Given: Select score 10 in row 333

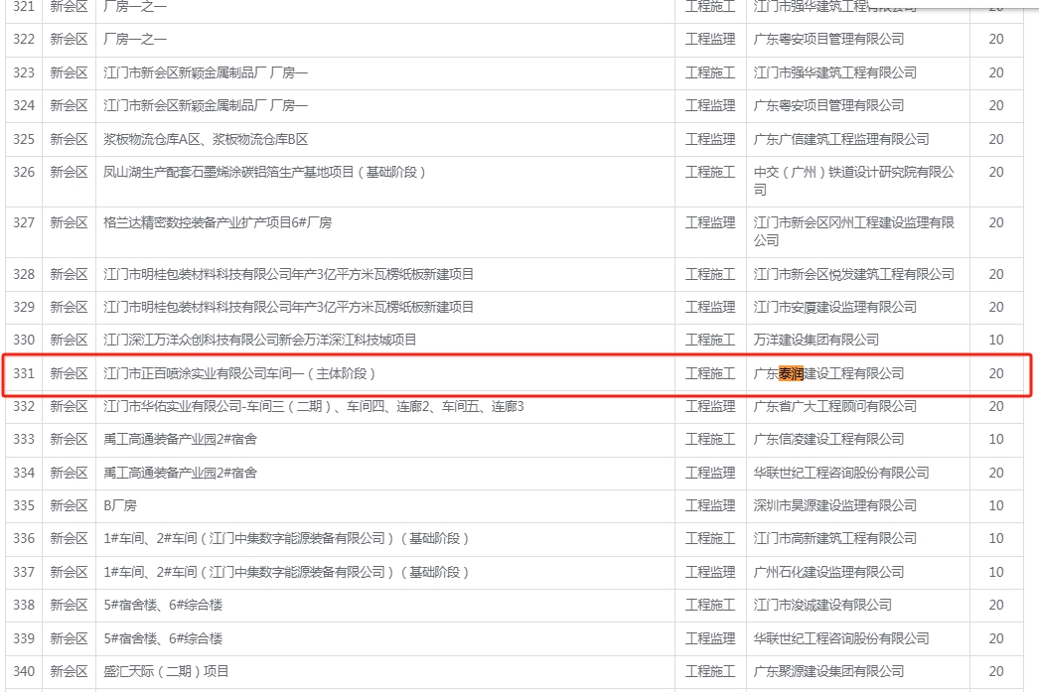Looking at the screenshot, I should pyautogui.click(x=996, y=439).
